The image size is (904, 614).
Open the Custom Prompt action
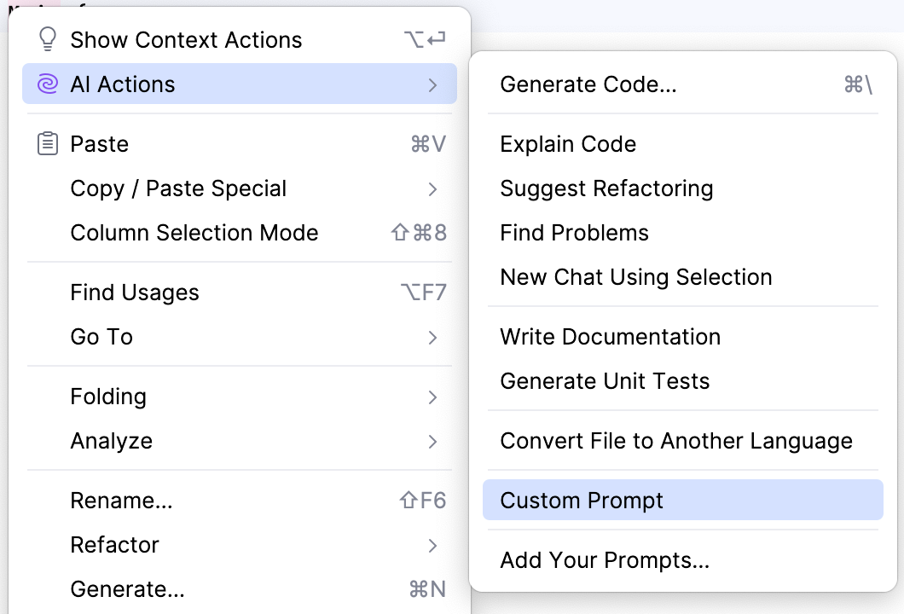pos(582,501)
